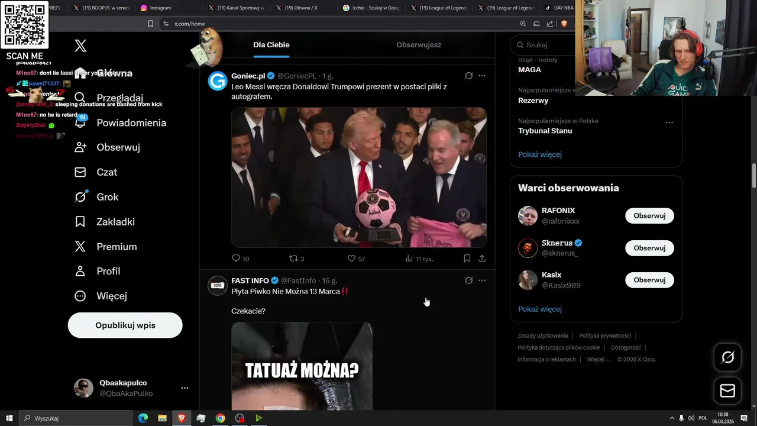Open Brave Shields icon
This screenshot has width=757, height=426.
(564, 24)
